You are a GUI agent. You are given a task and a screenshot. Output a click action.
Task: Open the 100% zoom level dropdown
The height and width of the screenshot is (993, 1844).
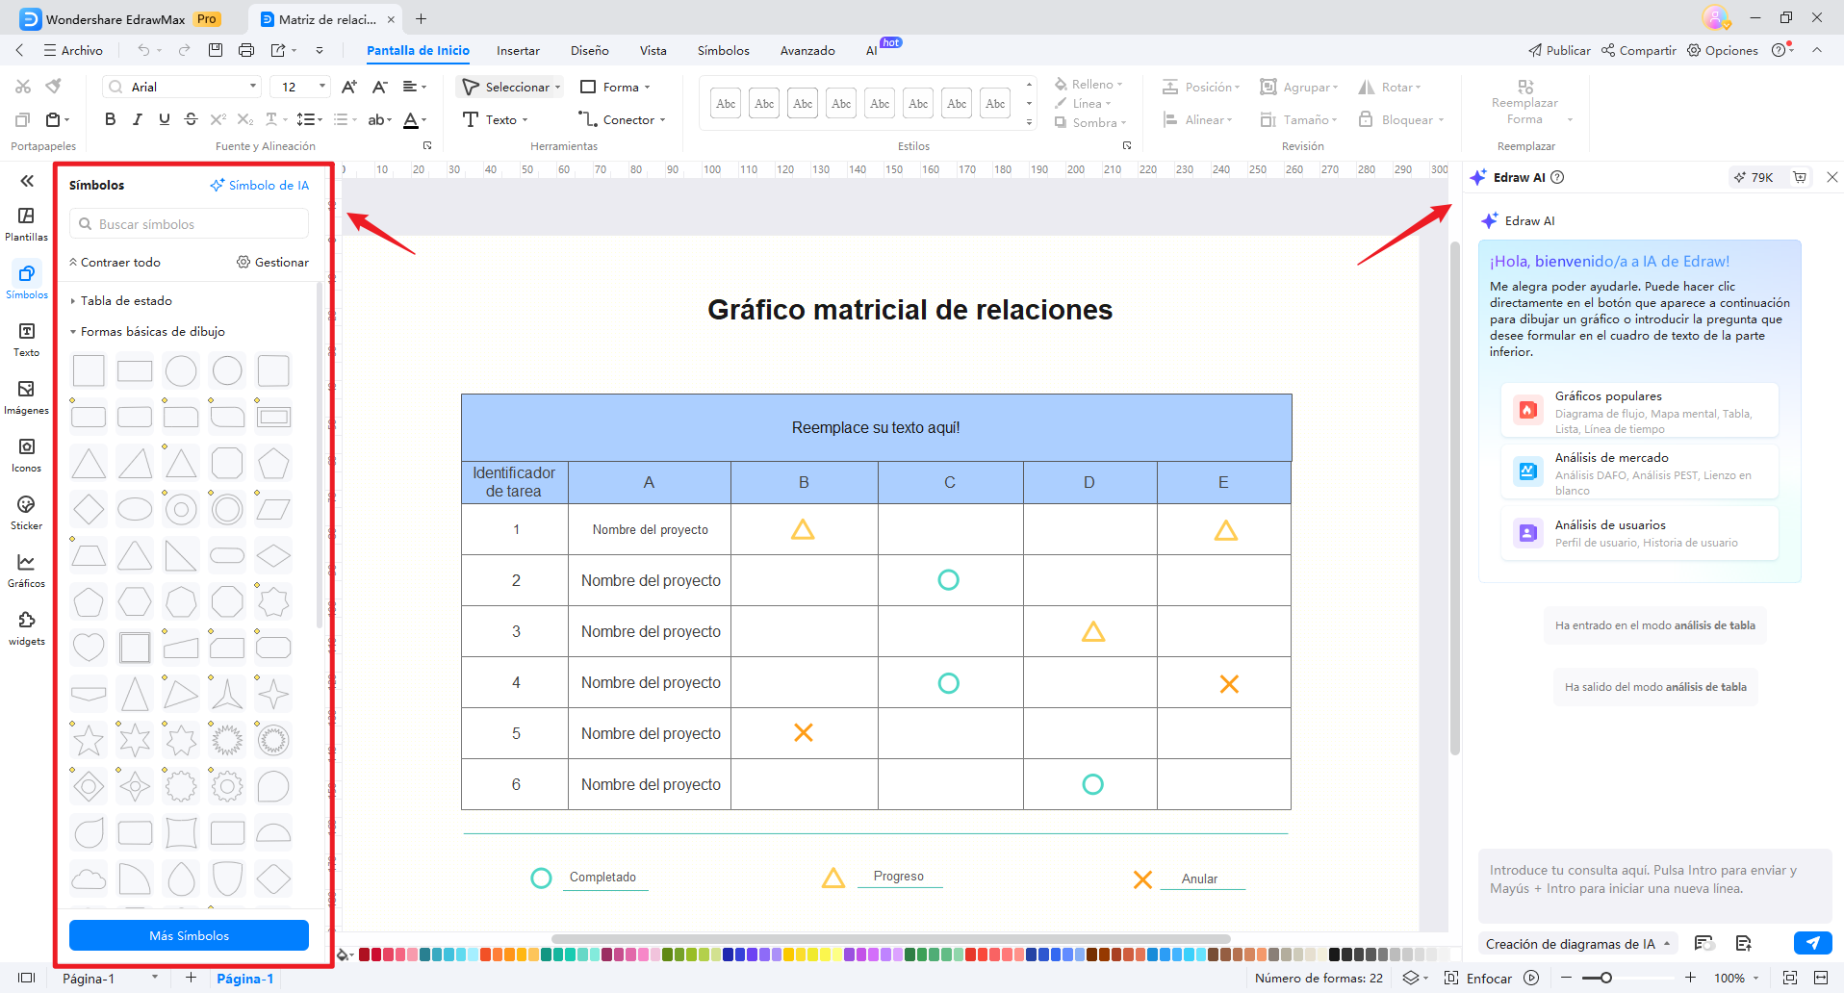click(1737, 978)
